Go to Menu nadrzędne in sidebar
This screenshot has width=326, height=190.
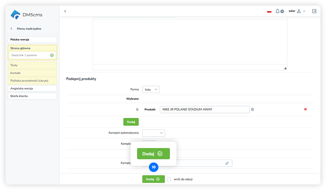pos(29,29)
